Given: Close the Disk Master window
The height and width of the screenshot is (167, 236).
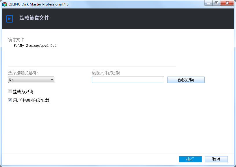Looking at the screenshot, I should (227, 3).
